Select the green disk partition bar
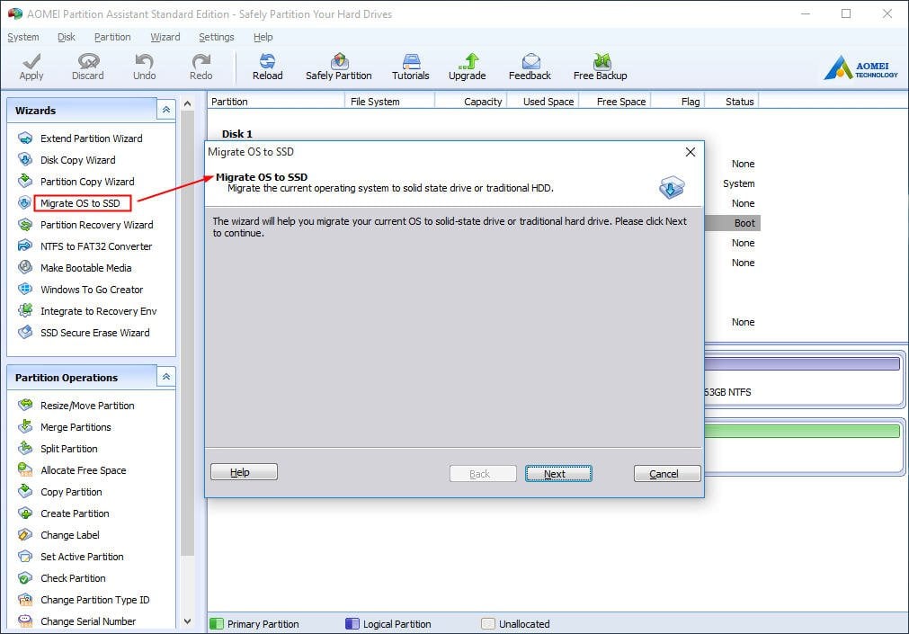909x634 pixels. pyautogui.click(x=802, y=431)
